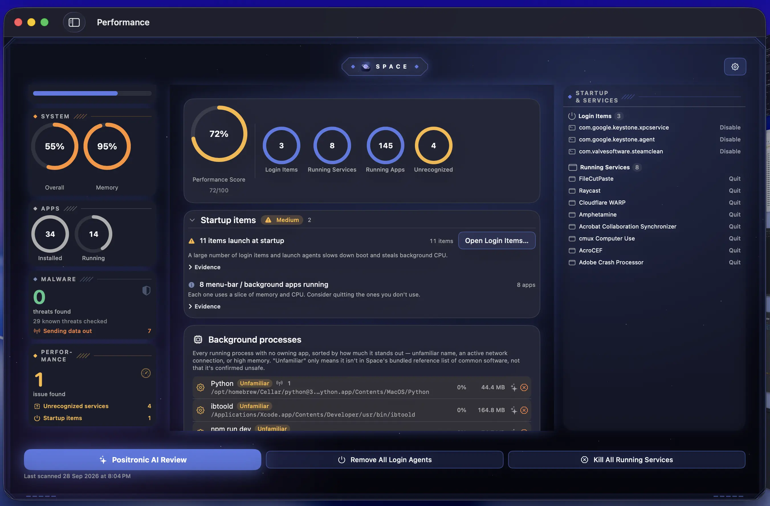The image size is (770, 506).
Task: Kill the Python process
Action: tap(524, 387)
